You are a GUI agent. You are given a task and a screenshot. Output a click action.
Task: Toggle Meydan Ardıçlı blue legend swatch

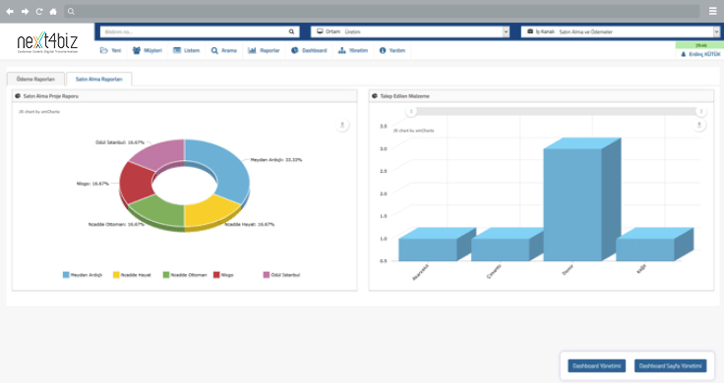(x=66, y=275)
